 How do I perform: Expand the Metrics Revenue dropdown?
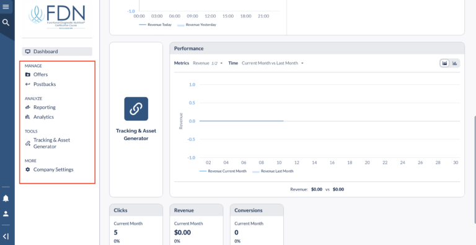(208, 63)
